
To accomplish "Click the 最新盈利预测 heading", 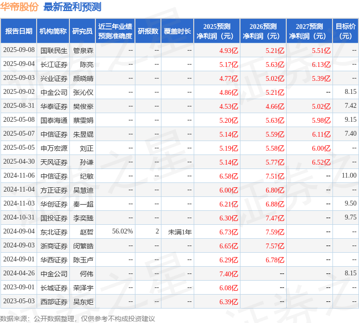I will coord(72,7).
